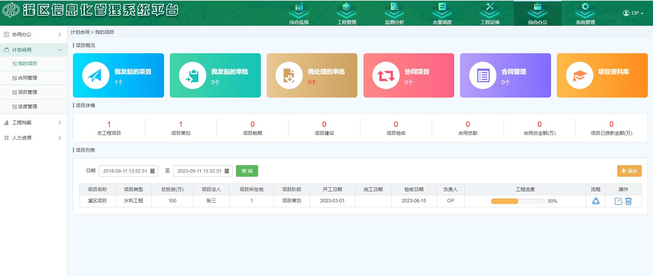Image resolution: width=653 pixels, height=276 pixels.
Task: Go to 监测分析 in the top navigation
Action: click(394, 13)
